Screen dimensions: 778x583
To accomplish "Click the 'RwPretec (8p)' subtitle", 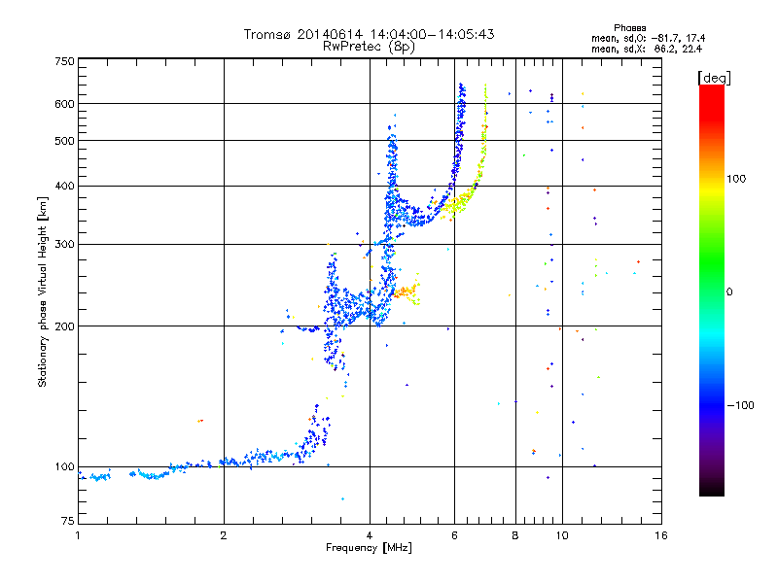I will pyautogui.click(x=369, y=47).
